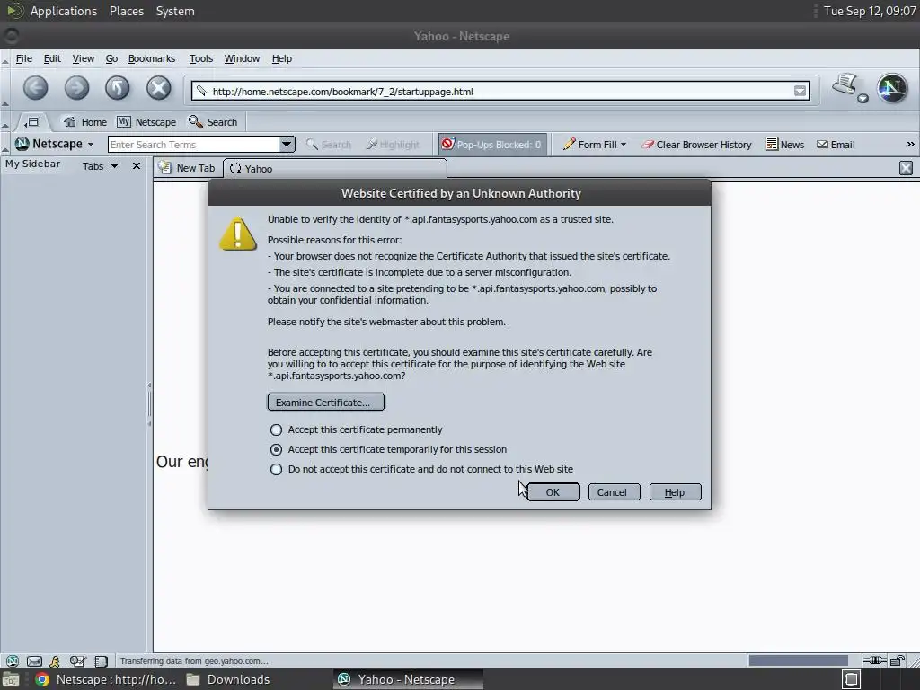Open the Window menu

[242, 58]
